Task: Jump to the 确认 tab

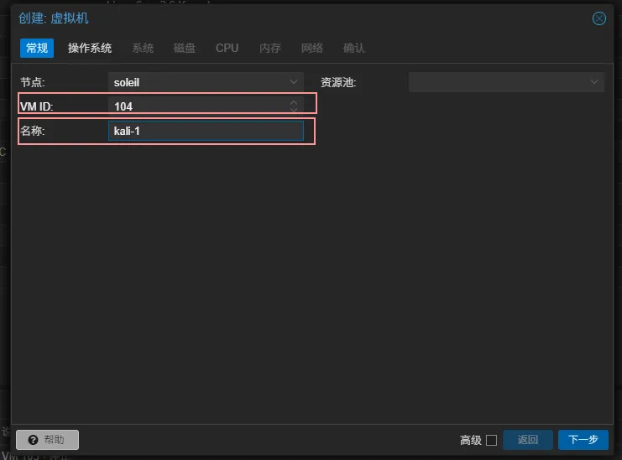Action: coord(354,48)
